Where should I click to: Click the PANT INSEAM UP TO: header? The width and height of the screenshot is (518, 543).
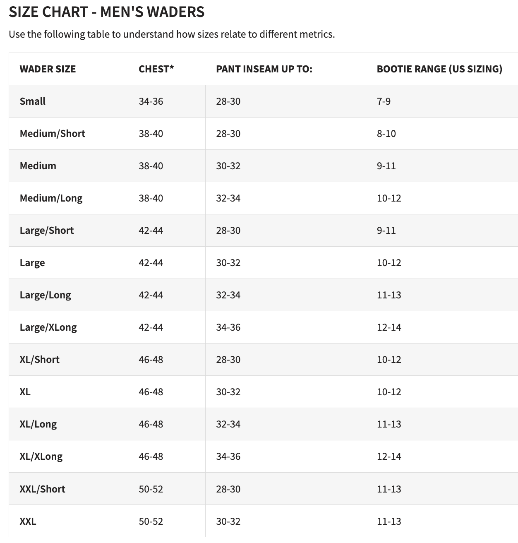point(264,69)
